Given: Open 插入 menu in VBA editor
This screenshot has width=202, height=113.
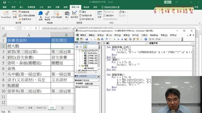Looking at the screenshot, I should click(x=109, y=35).
